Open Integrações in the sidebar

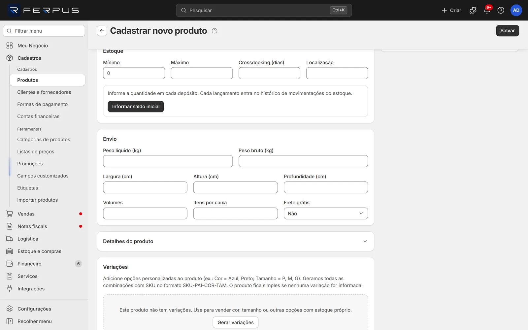tap(44, 289)
